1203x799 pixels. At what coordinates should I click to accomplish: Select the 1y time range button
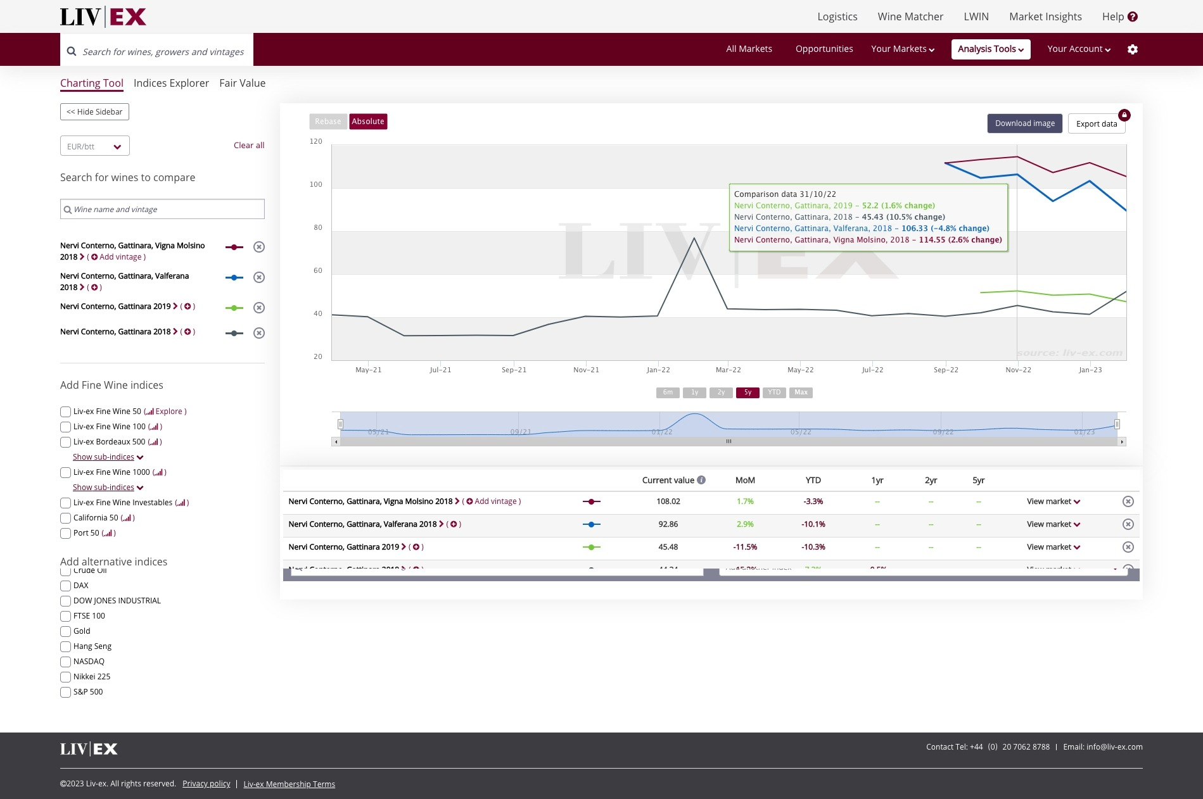pos(694,393)
